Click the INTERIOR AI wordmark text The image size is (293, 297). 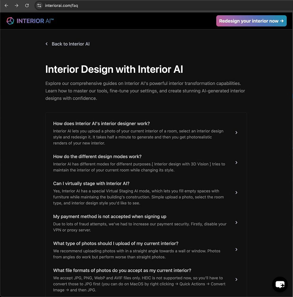tap(35, 21)
